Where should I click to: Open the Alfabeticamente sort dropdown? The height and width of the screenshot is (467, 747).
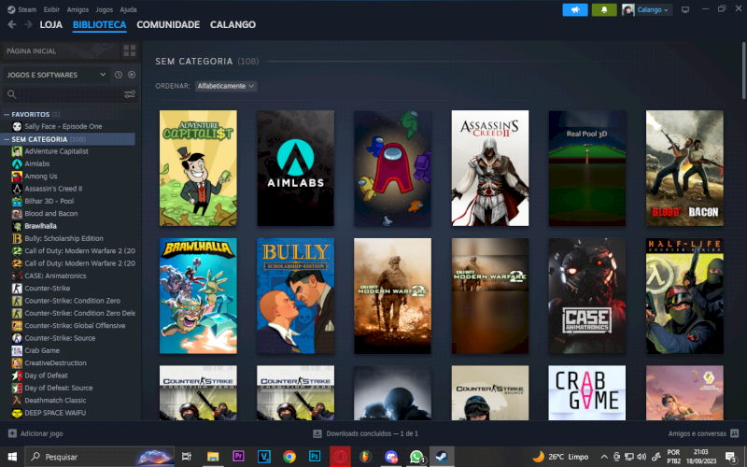pyautogui.click(x=226, y=86)
